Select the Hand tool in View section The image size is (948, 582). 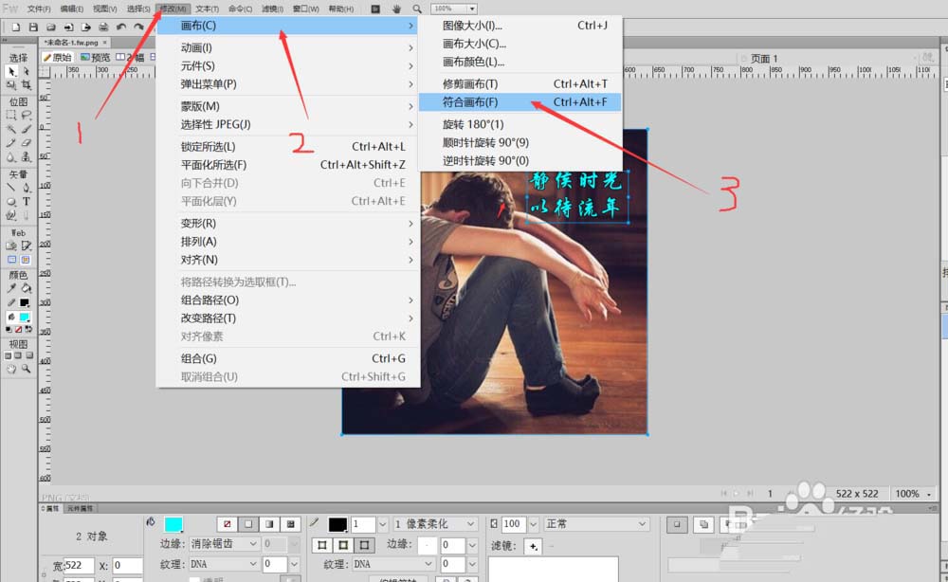tap(11, 369)
